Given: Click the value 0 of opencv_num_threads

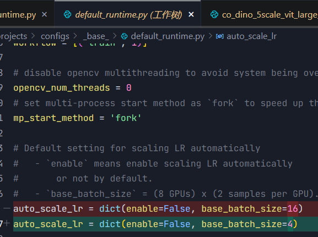Looking at the screenshot, I should pos(129,88).
